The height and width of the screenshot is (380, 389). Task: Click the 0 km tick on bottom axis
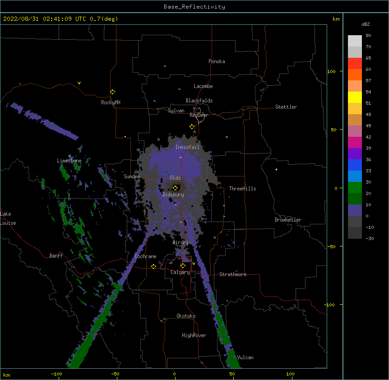click(174, 374)
